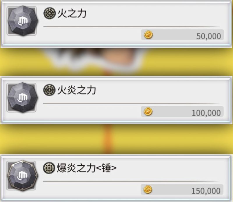Image resolution: width=233 pixels, height=202 pixels.
Task: Select the 火炎之力 skill title
Action: [77, 90]
